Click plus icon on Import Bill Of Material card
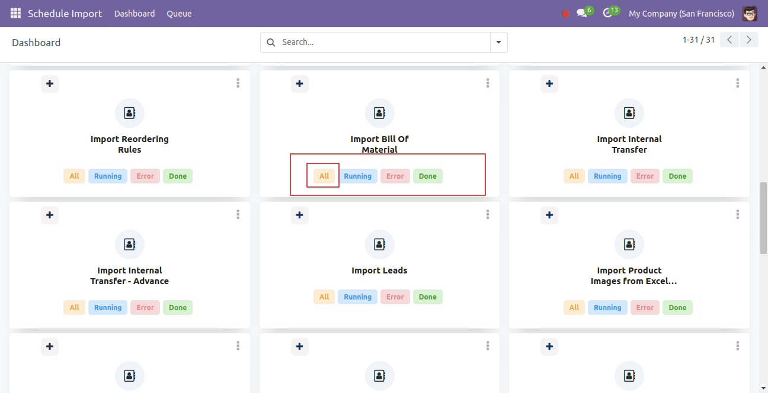 pyautogui.click(x=299, y=83)
